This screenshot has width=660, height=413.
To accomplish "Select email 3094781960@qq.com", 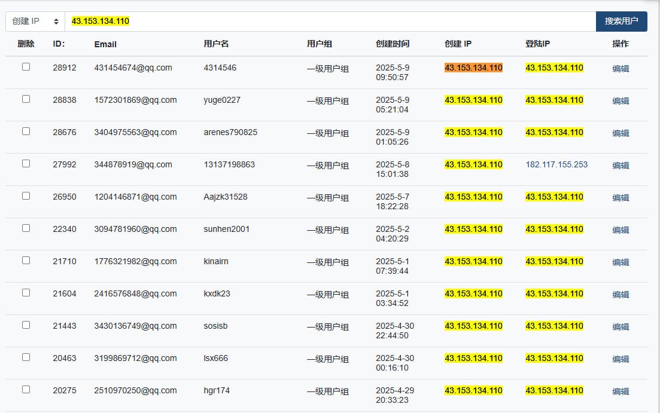I will tap(136, 229).
